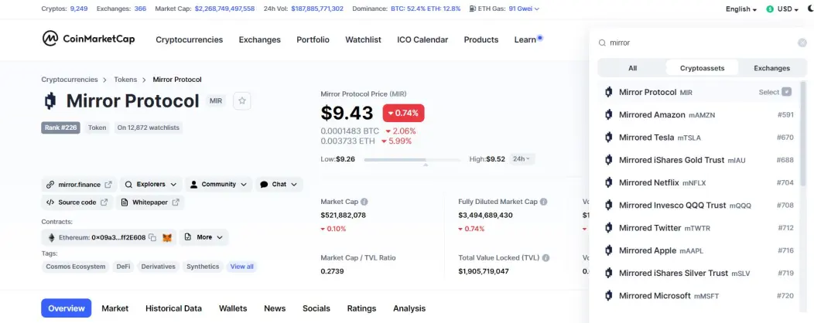Toggle dark mode moon icon

point(810,8)
